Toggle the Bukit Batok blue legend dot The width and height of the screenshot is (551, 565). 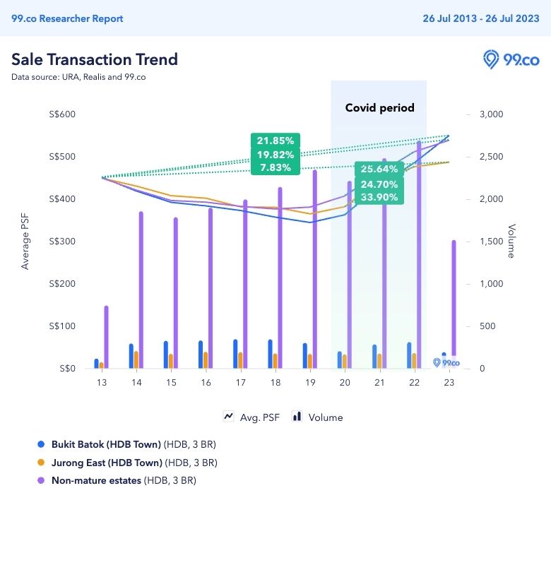(x=41, y=444)
